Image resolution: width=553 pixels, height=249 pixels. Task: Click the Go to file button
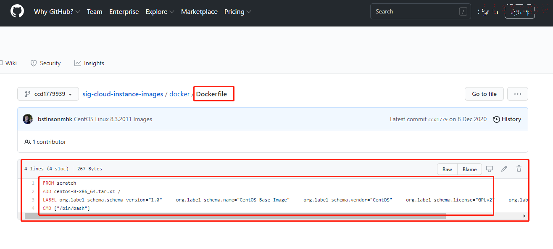tap(484, 94)
